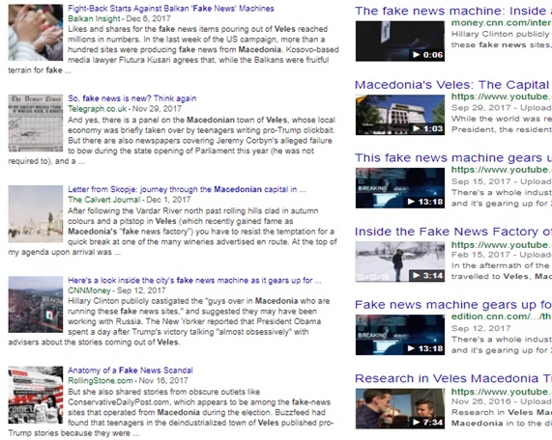The width and height of the screenshot is (552, 440).
Task: Click the Telegraph newspaper thumbnail image
Action: click(36, 123)
